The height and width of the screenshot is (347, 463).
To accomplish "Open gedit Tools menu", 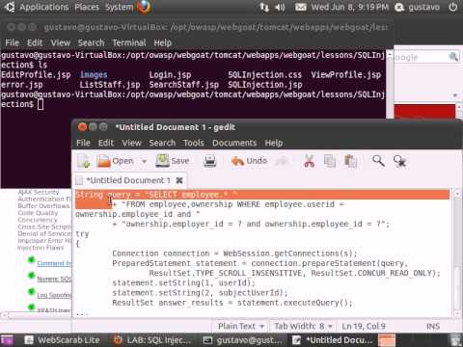I will tap(194, 143).
